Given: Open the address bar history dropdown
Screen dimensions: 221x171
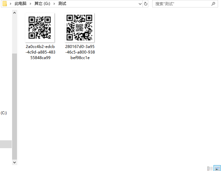Looking at the screenshot, I should tap(140, 4).
